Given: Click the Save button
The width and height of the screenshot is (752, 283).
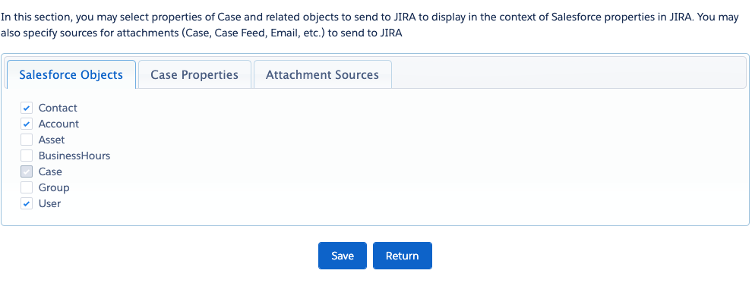Looking at the screenshot, I should 343,256.
